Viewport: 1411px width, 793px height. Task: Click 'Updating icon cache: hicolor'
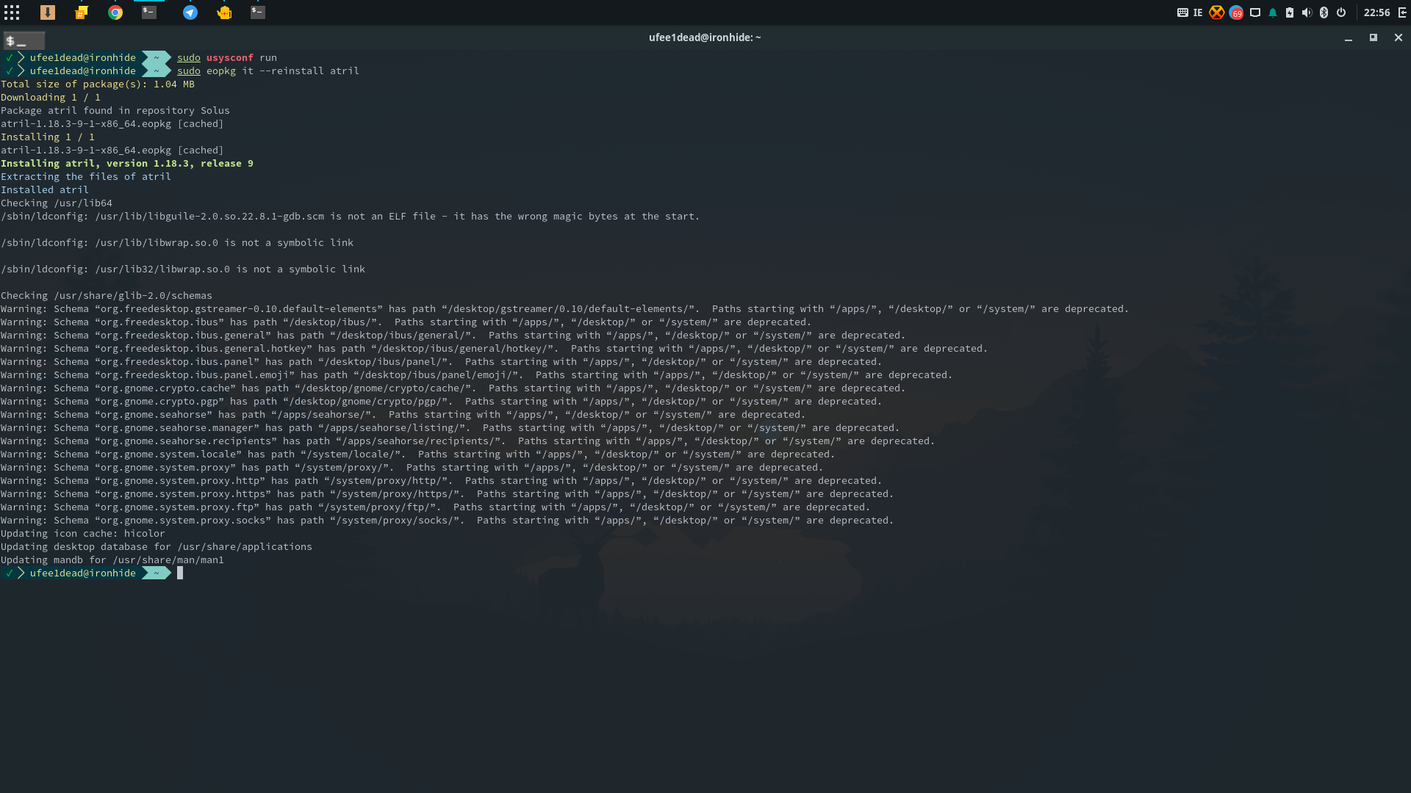pos(83,533)
